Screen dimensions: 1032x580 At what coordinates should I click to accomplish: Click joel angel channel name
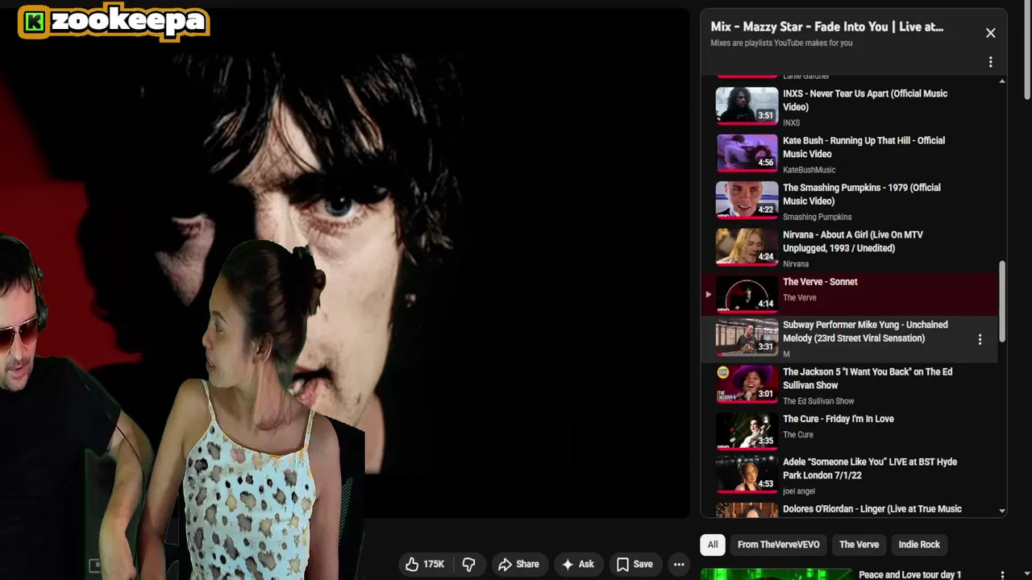tap(799, 491)
